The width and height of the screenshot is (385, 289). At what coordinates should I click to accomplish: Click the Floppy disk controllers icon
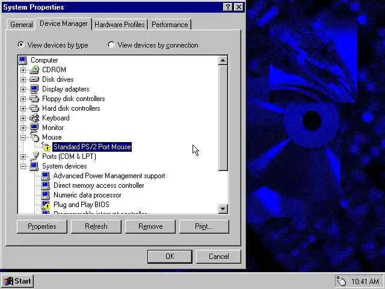(x=34, y=99)
